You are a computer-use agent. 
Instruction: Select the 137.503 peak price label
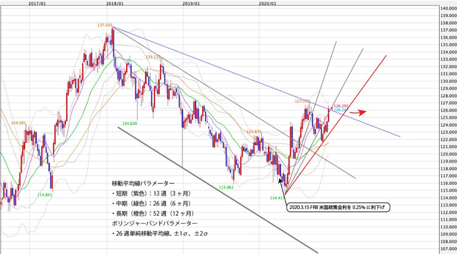(104, 25)
